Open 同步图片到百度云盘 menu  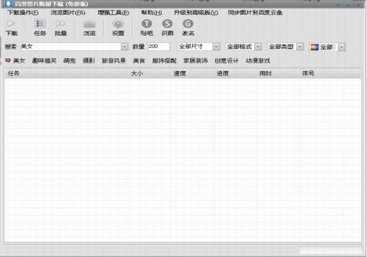(x=256, y=13)
